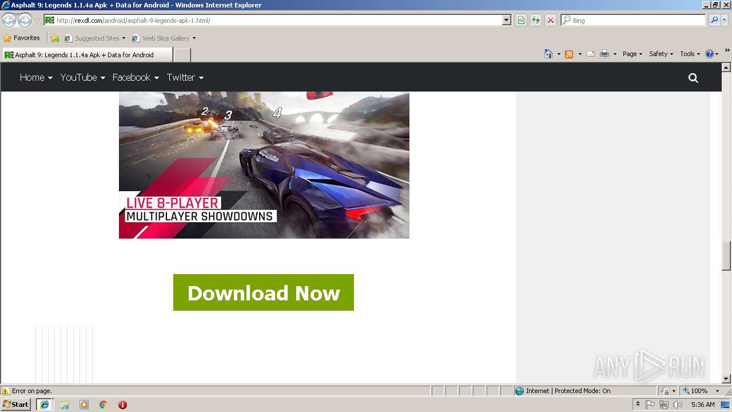Show hidden tray icons arrow
The image size is (732, 412).
[x=638, y=405]
